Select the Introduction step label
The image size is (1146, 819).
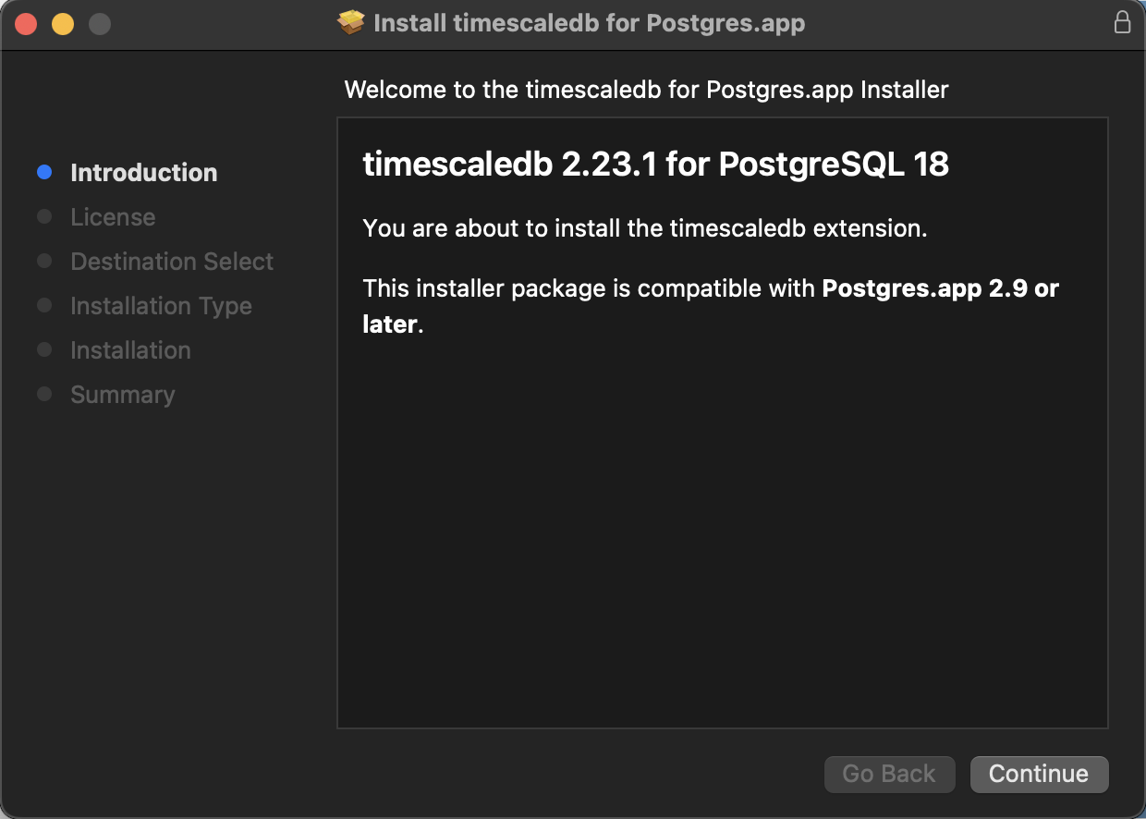[144, 173]
